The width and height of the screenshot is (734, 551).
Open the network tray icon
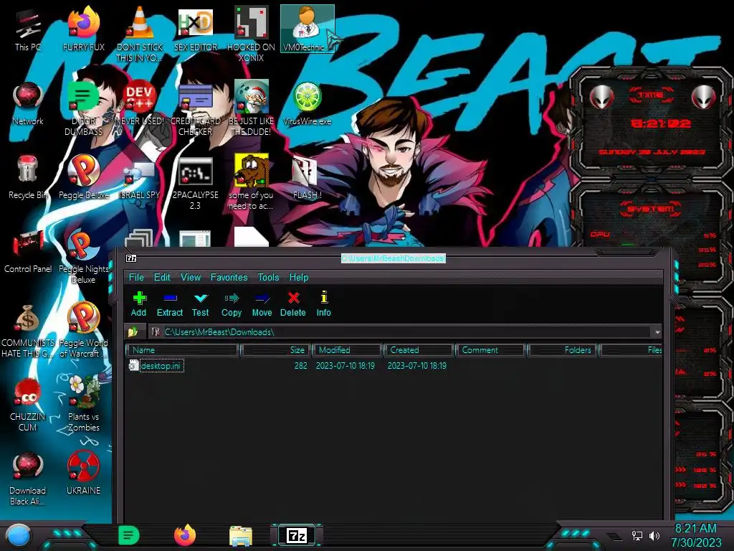(x=637, y=535)
